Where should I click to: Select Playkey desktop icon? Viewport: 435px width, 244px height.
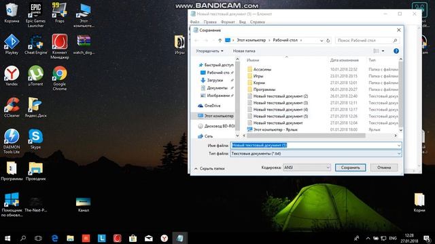12,44
